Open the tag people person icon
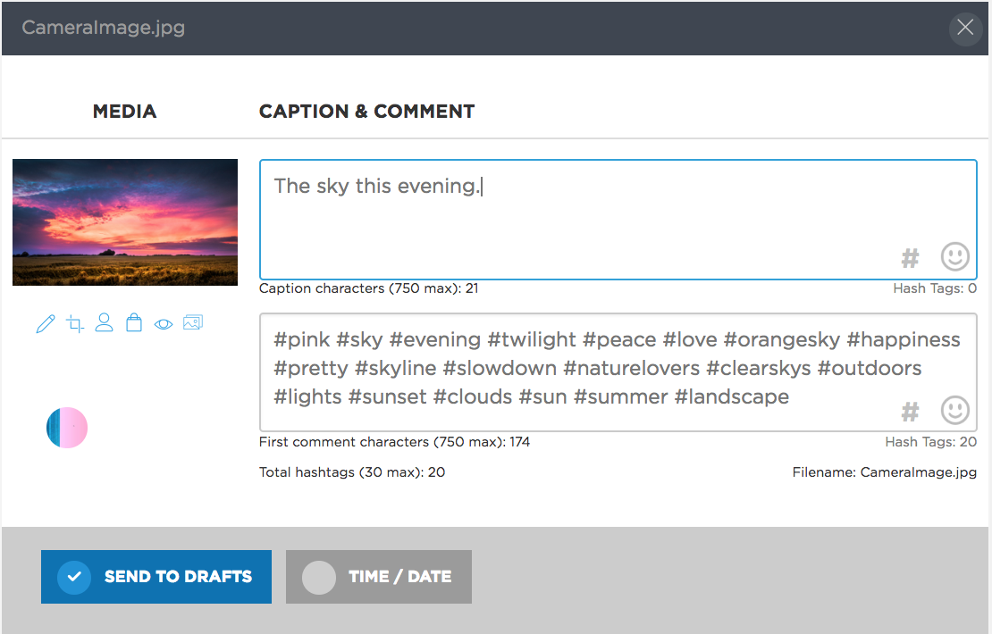The height and width of the screenshot is (634, 992). (104, 322)
